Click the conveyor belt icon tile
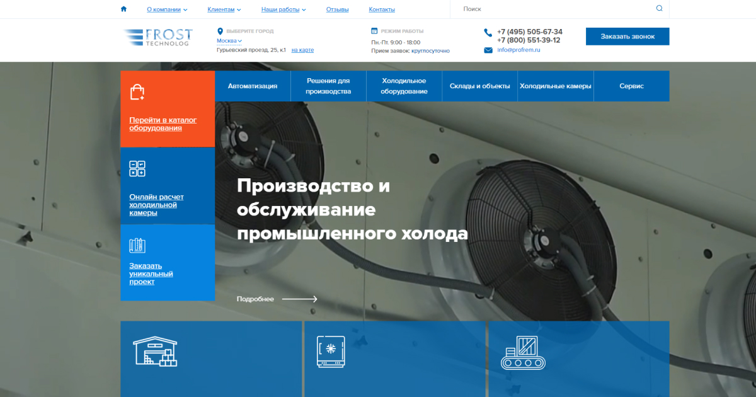The image size is (756, 397). (523, 353)
